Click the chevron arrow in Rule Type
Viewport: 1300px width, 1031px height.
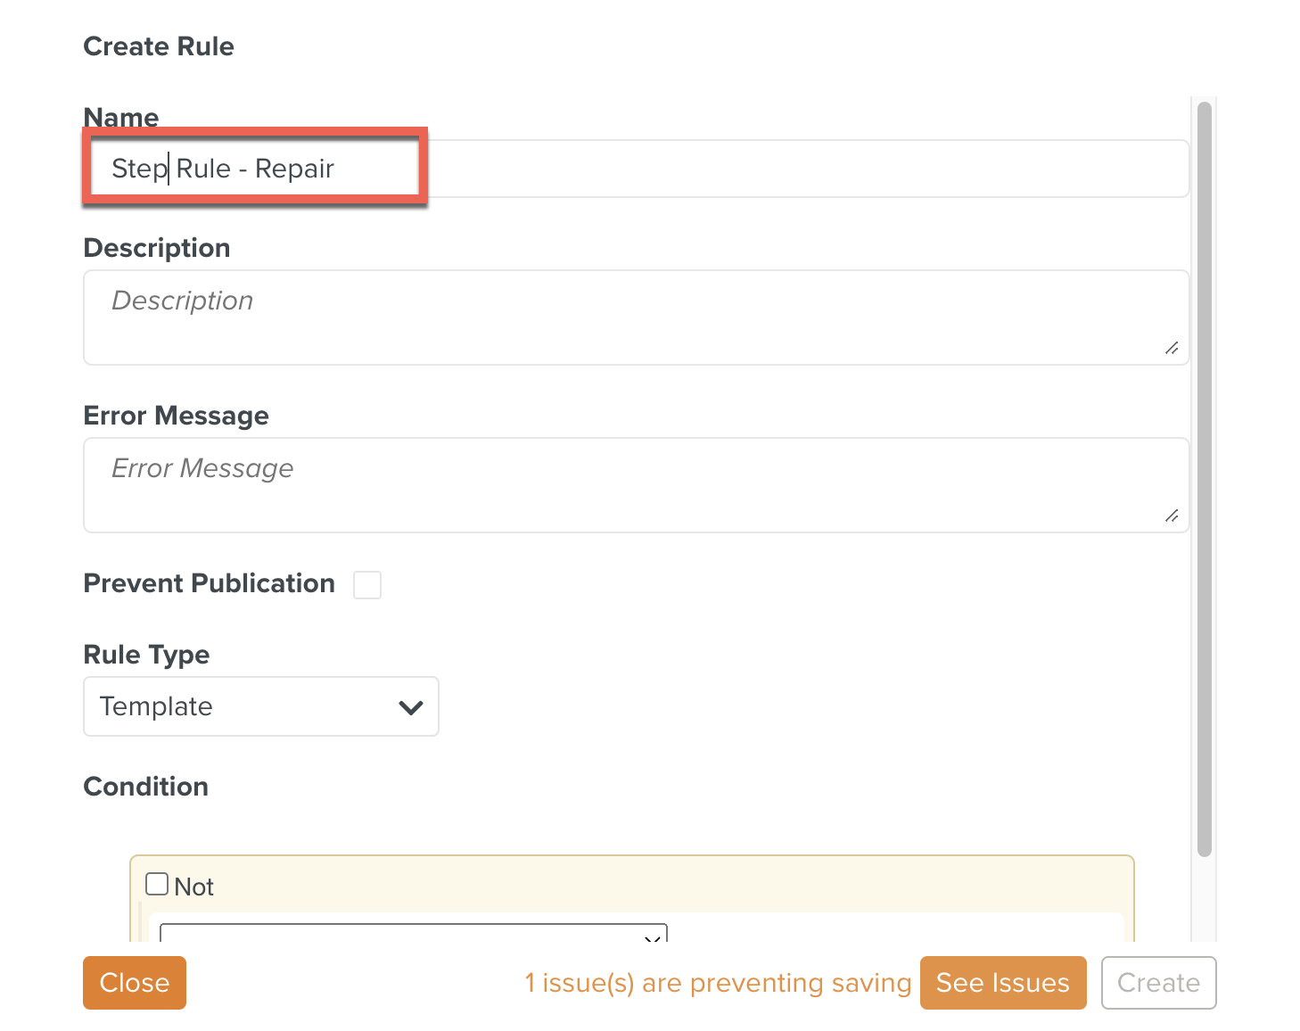point(411,707)
